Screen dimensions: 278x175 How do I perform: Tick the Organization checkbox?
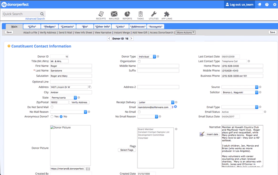(x=139, y=61)
